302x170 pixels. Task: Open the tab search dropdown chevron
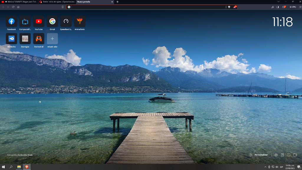[x=278, y=2]
